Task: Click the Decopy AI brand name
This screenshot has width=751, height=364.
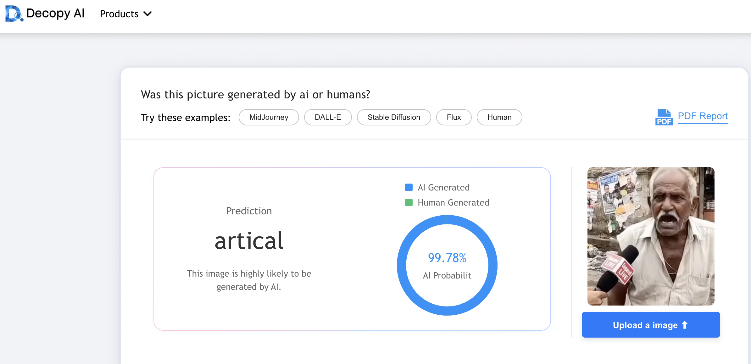Action: pos(55,13)
